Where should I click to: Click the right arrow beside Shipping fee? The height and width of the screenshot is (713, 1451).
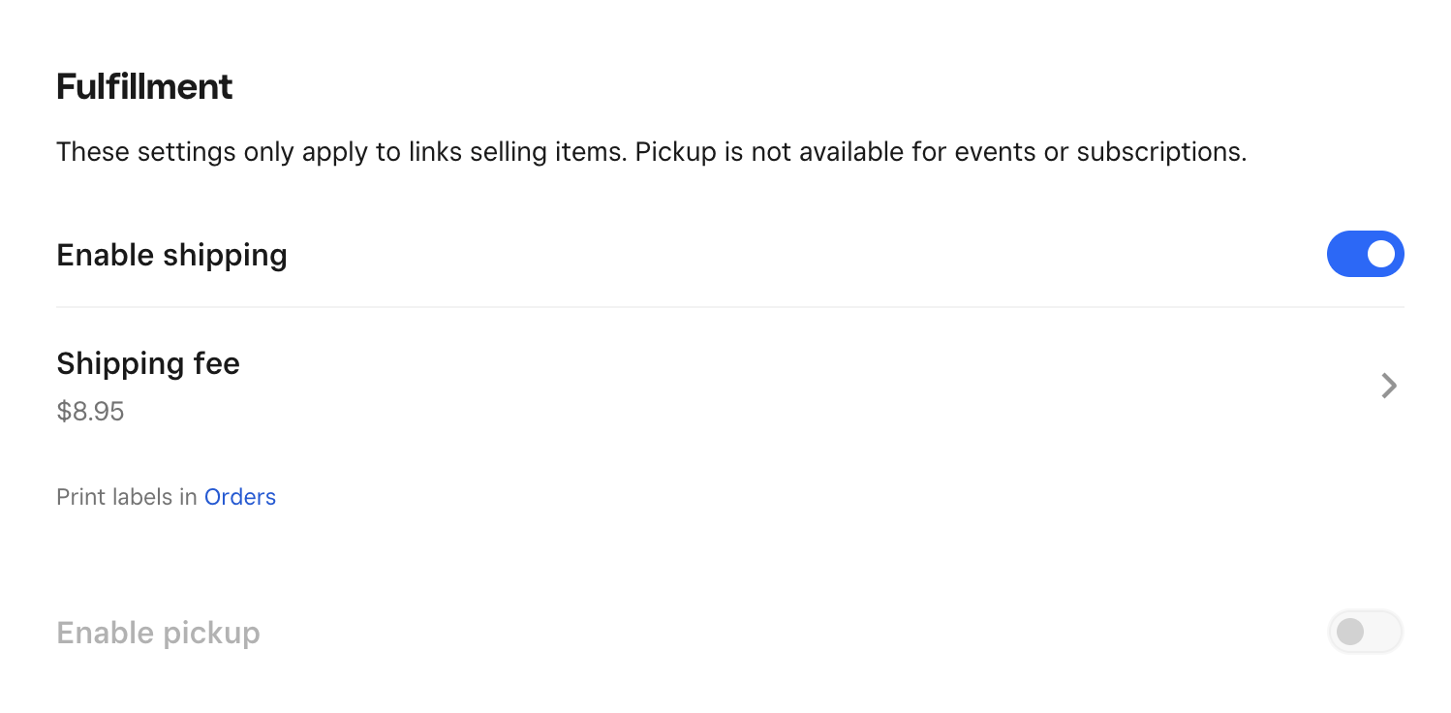click(x=1389, y=386)
